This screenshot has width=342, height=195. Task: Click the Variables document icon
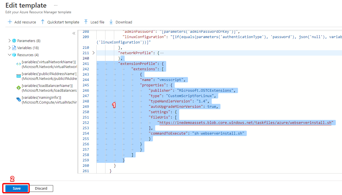tap(14, 48)
